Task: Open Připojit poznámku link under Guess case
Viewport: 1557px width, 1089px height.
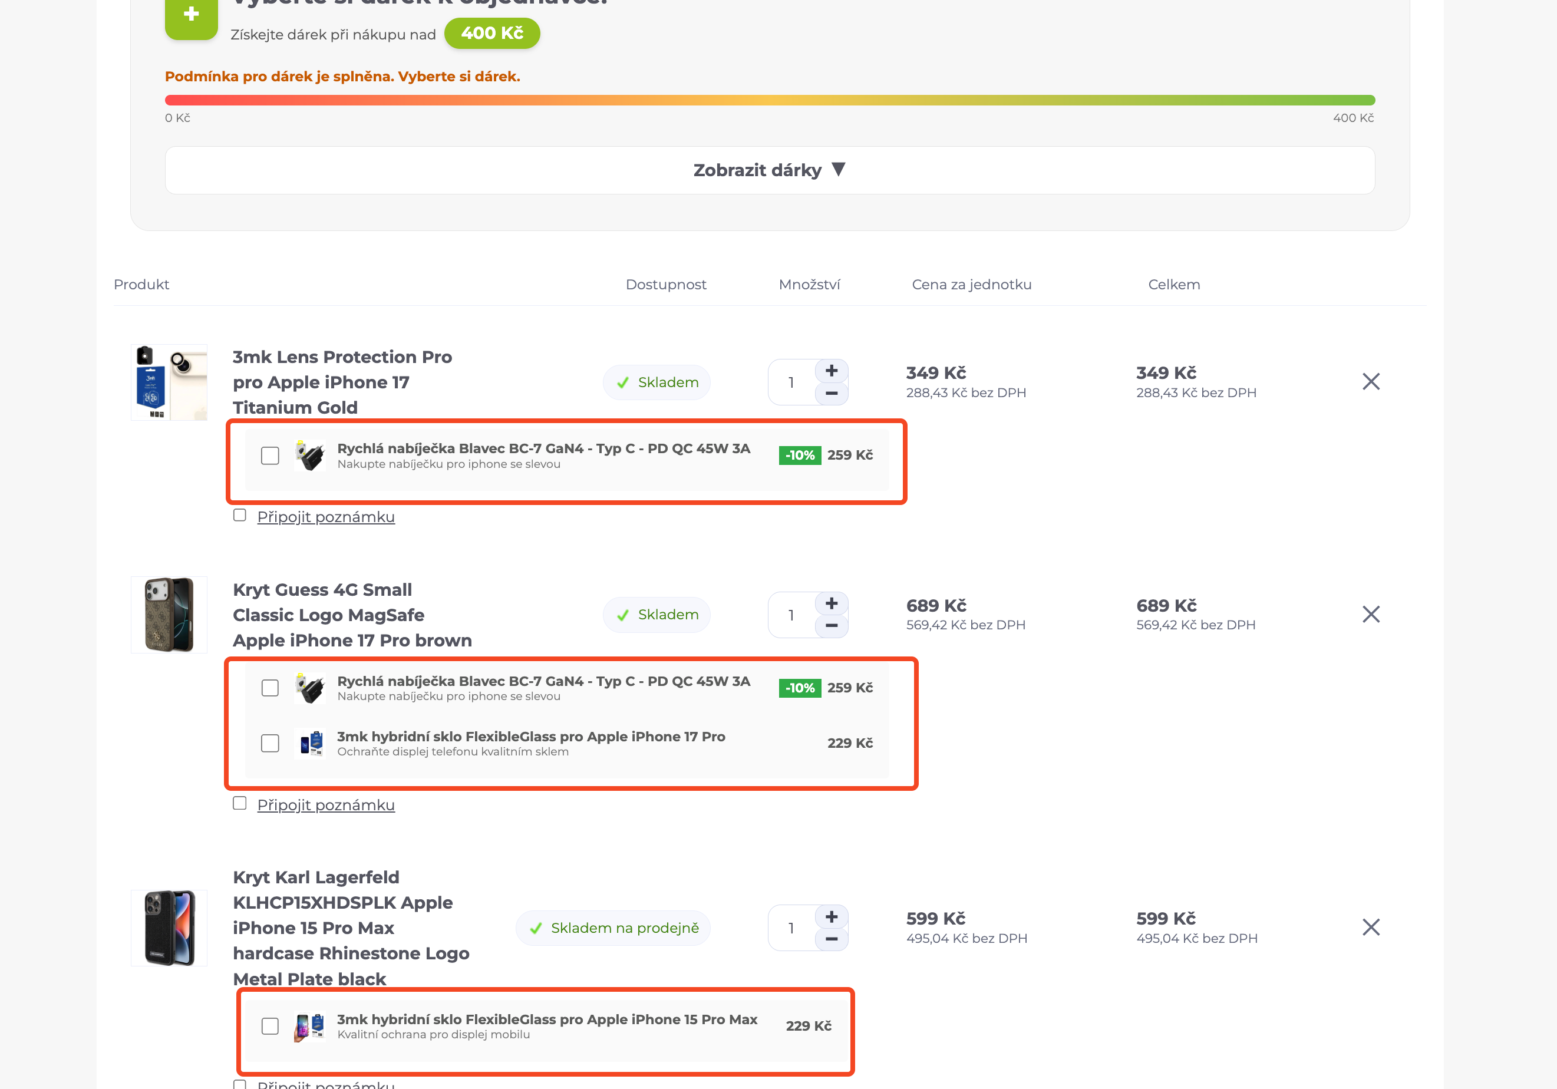Action: coord(325,805)
